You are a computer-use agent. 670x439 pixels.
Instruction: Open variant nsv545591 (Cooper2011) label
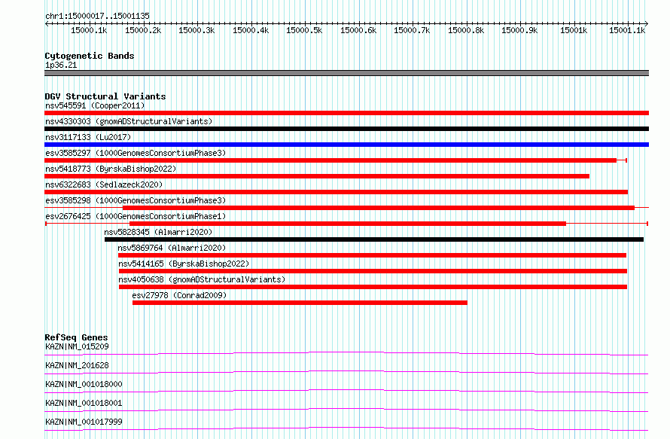pyautogui.click(x=95, y=105)
